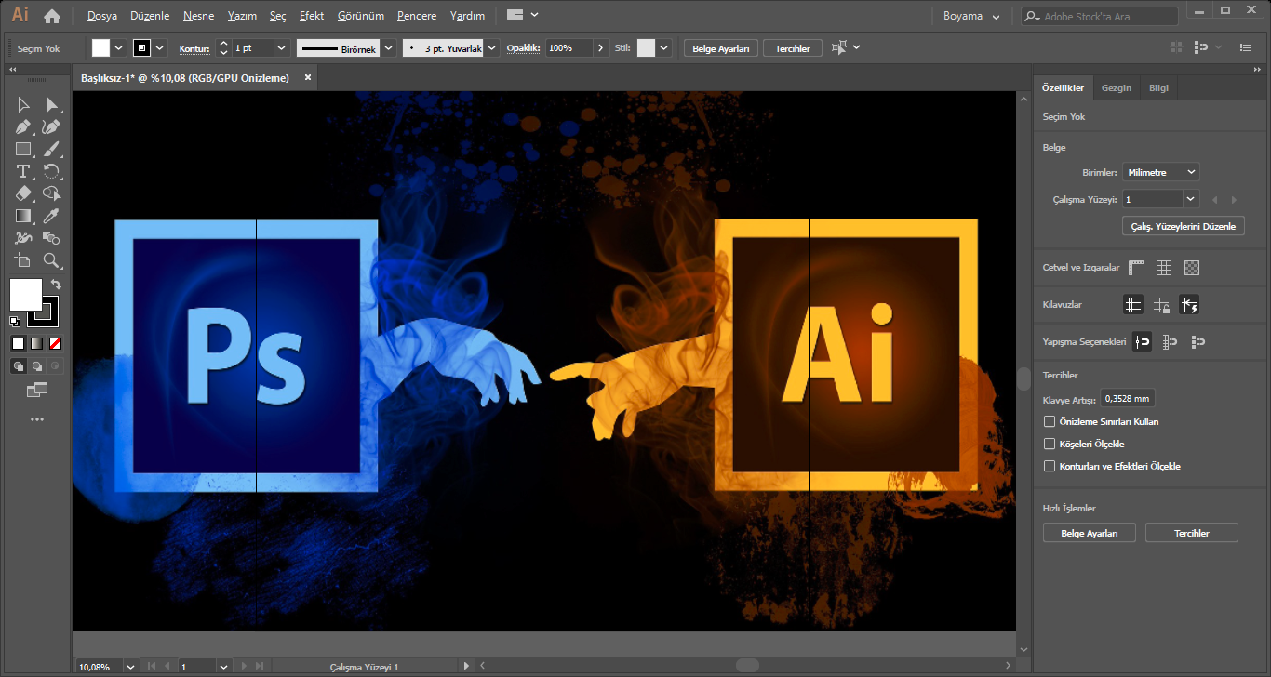Click Tercihler in control bar
This screenshot has height=677, width=1271.
click(x=793, y=48)
